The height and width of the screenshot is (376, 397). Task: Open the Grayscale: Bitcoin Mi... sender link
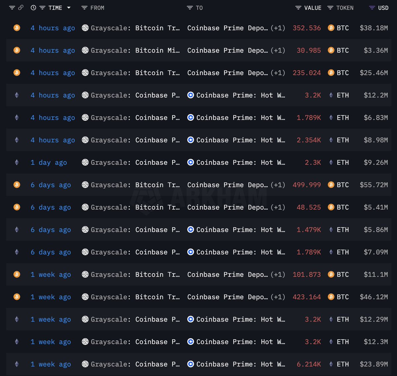(135, 50)
